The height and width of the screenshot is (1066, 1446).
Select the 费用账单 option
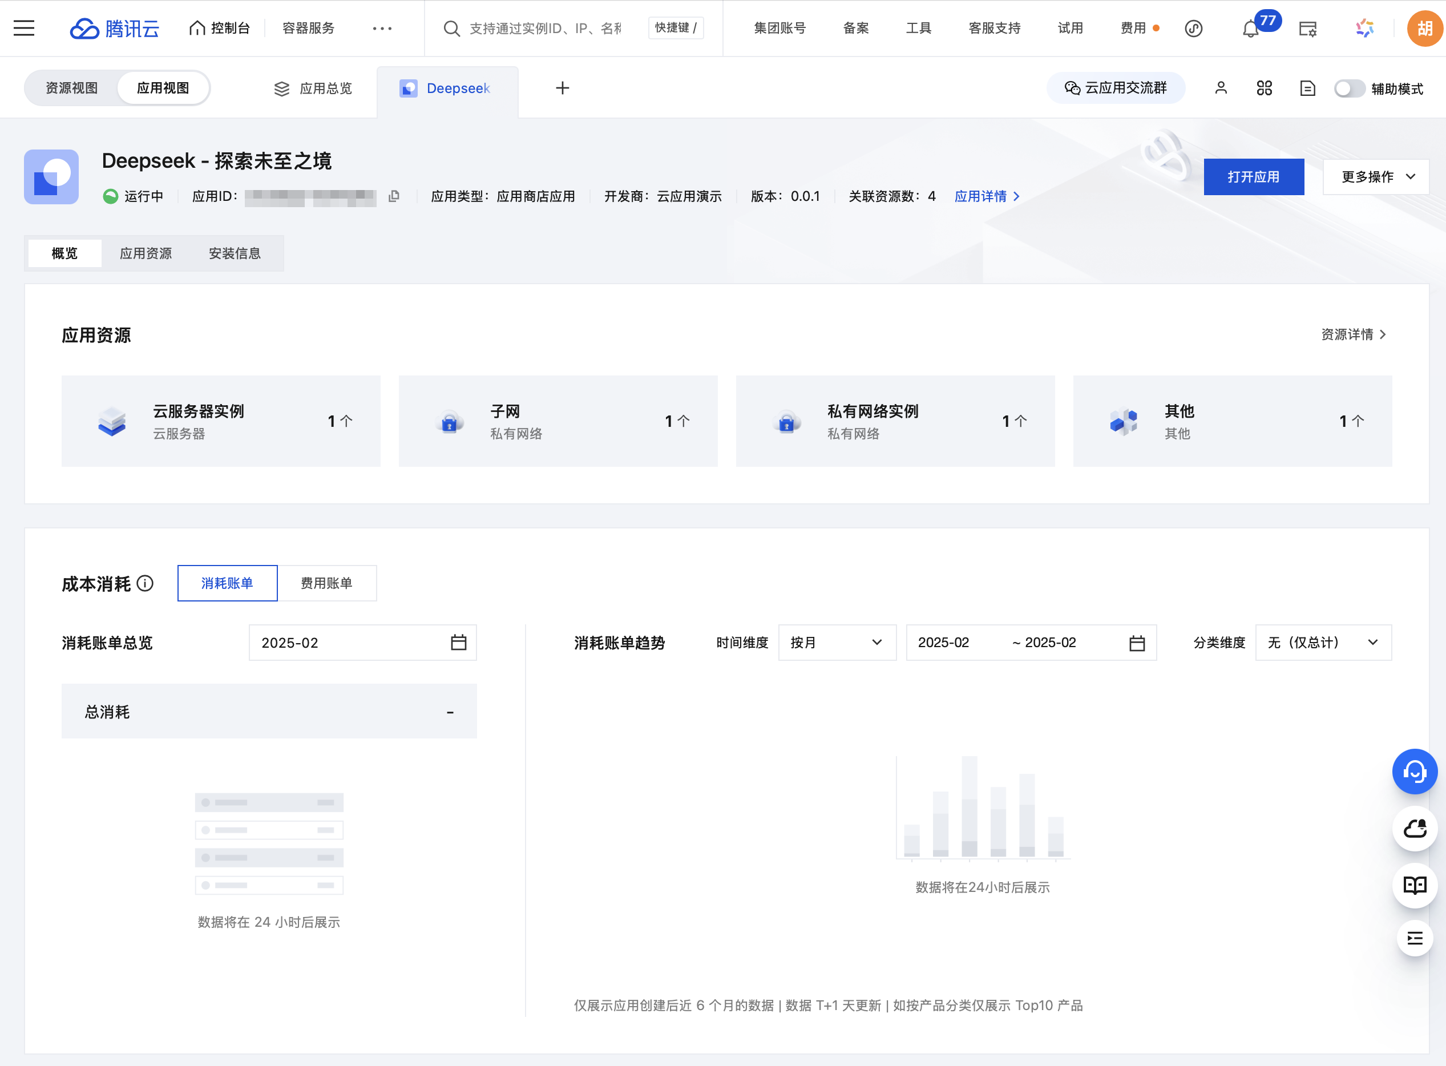[x=327, y=583]
